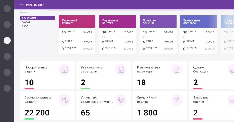This screenshot has width=234, height=122.
Task: Click timeline circle marker in Принятие решения card
Action: click(144, 37)
